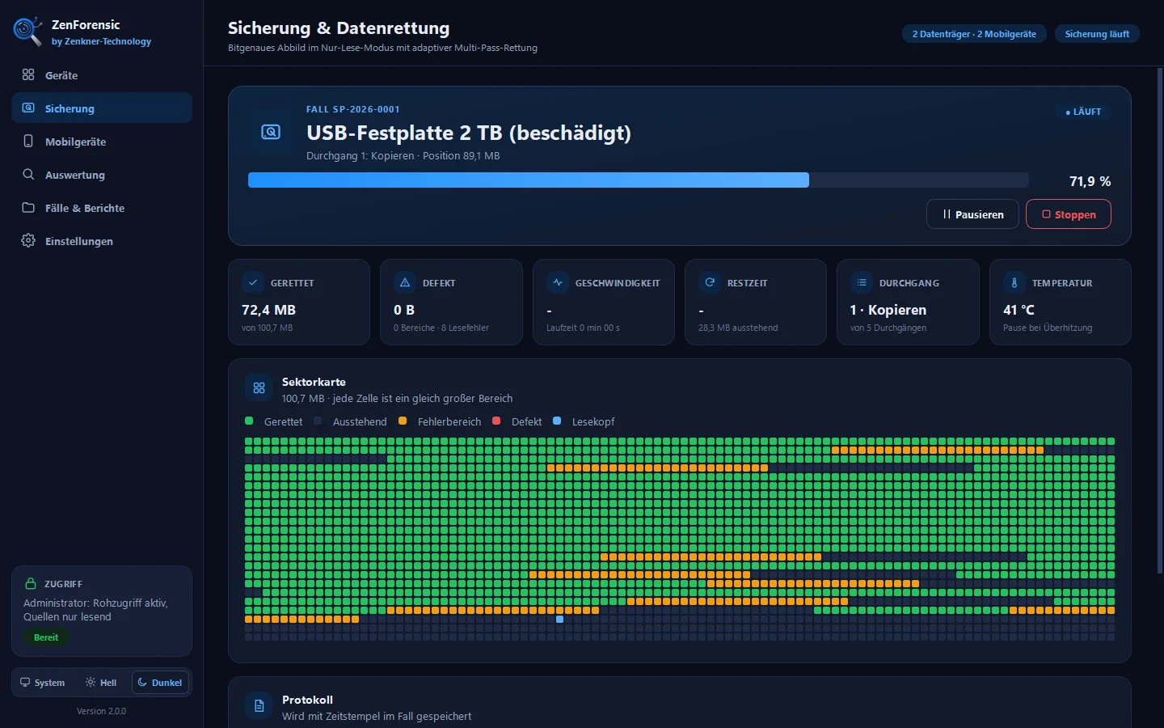Select the Dunkel theme option
Image resolution: width=1164 pixels, height=728 pixels.
click(160, 683)
